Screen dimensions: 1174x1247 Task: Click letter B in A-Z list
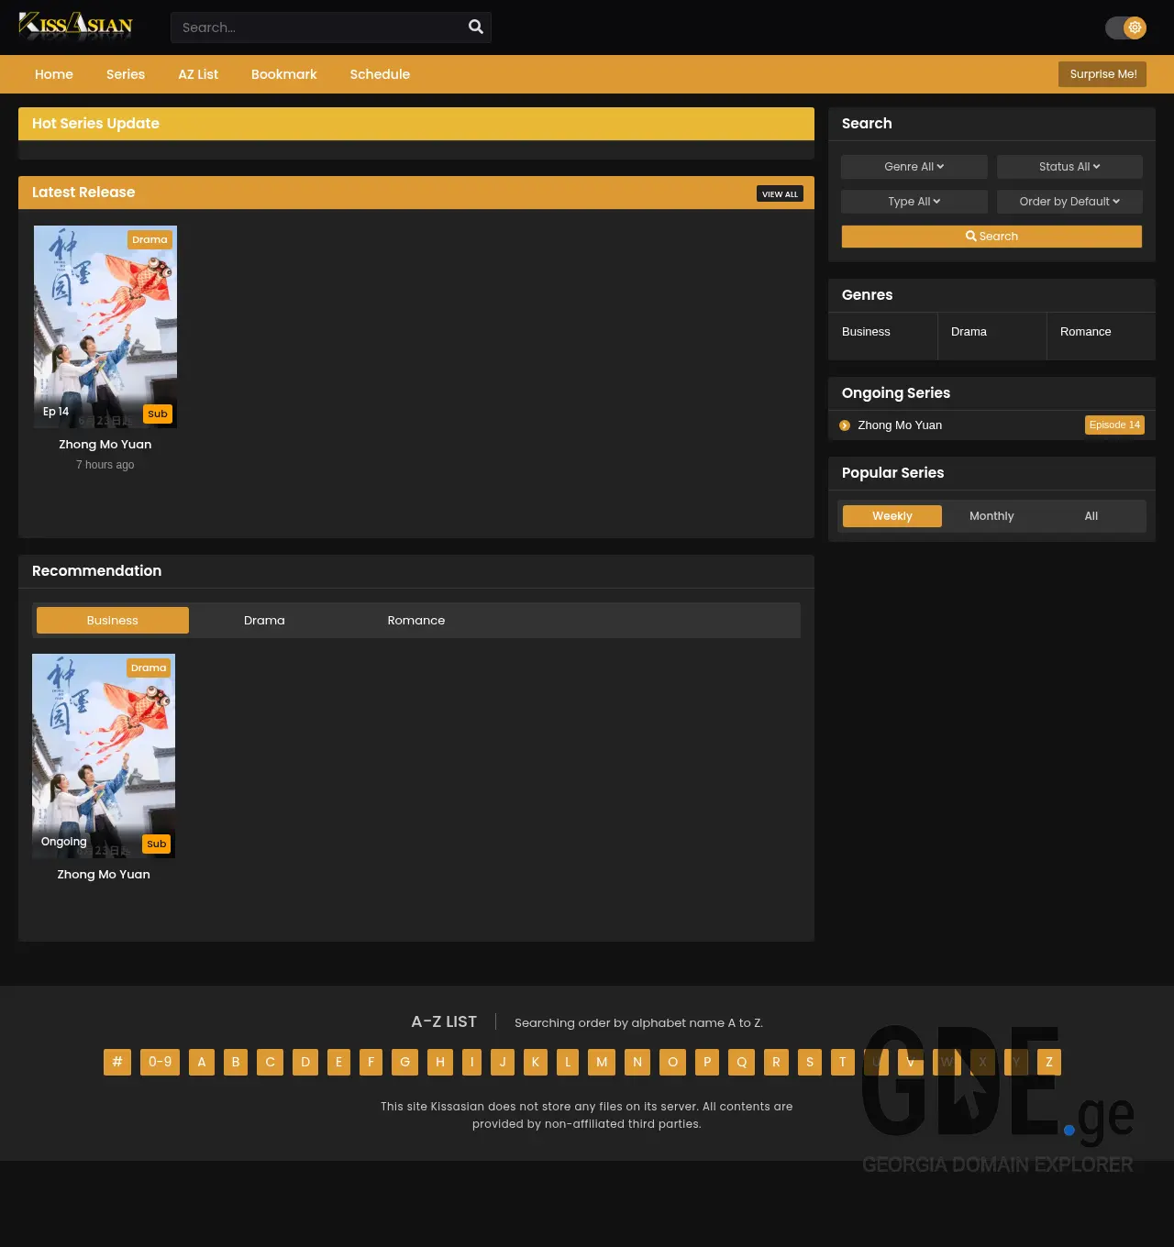tap(236, 1062)
